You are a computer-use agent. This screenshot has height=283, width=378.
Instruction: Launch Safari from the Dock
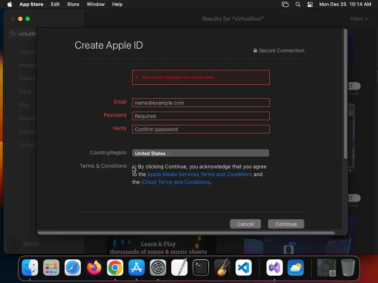click(73, 268)
